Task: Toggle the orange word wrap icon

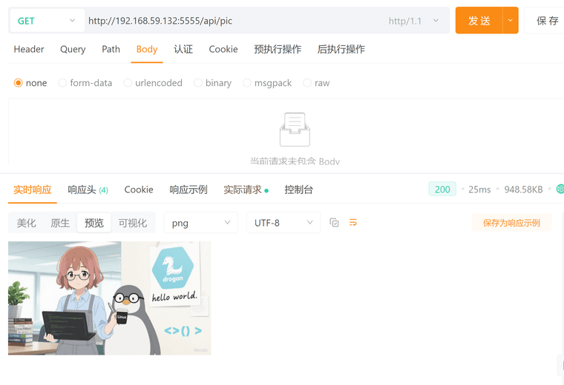Action: click(353, 222)
